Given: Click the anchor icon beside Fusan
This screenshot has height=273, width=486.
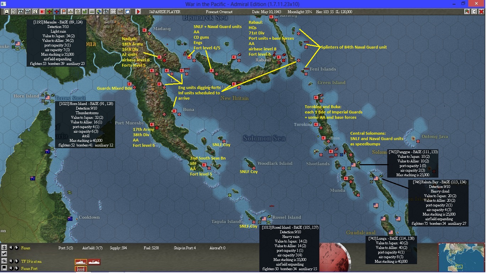Looking at the screenshot, I should pos(4,247).
